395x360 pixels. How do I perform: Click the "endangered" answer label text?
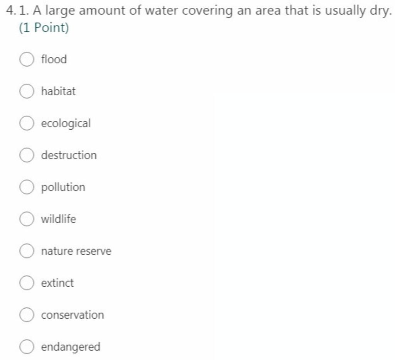point(71,347)
